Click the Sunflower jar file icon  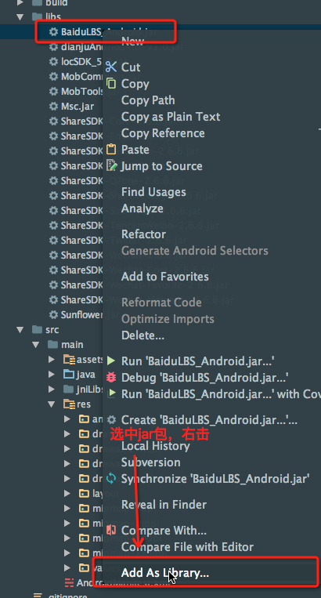54,314
